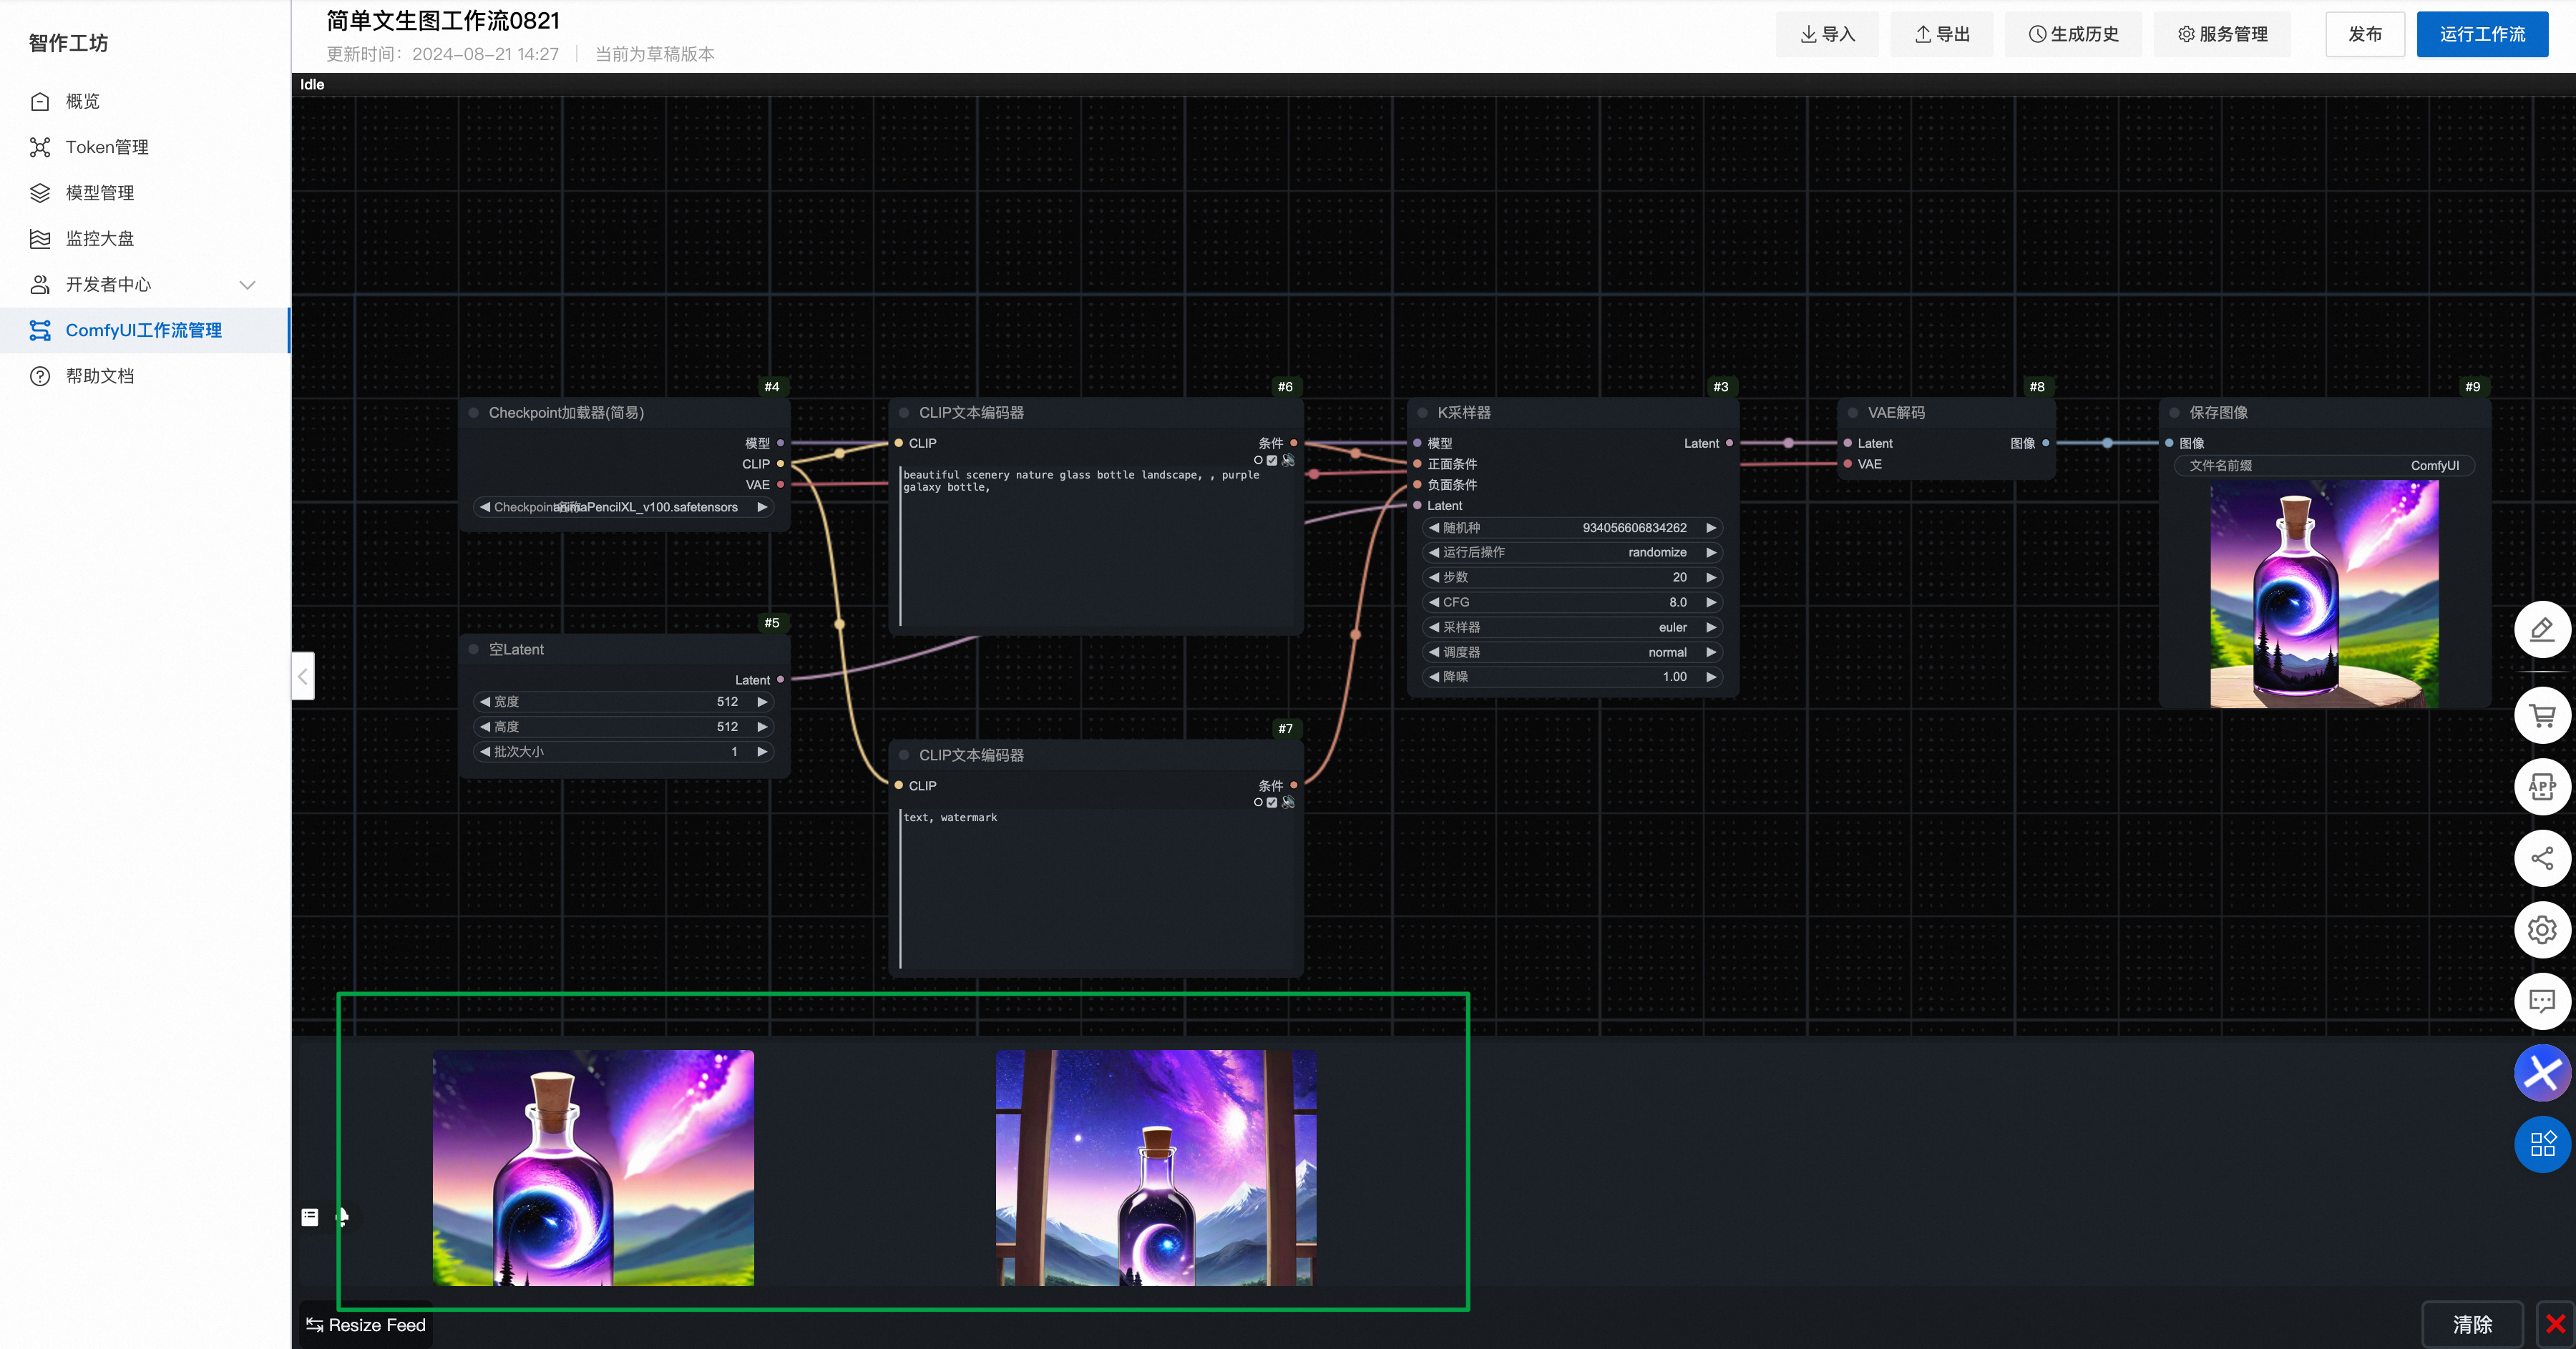Toggle collapse dot on Checkpoint加载器 node
The image size is (2576, 1349).
click(474, 413)
